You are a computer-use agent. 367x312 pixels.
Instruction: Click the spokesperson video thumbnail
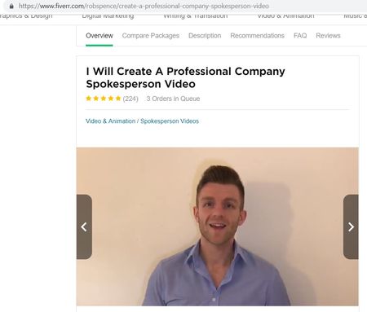[x=218, y=226]
